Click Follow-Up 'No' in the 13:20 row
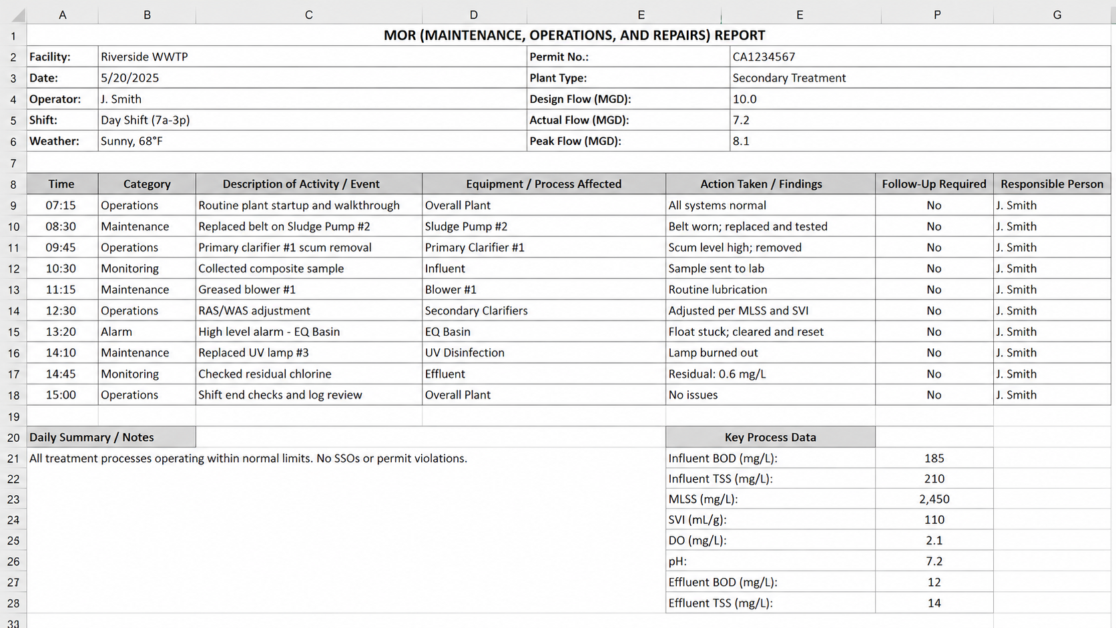 (934, 332)
